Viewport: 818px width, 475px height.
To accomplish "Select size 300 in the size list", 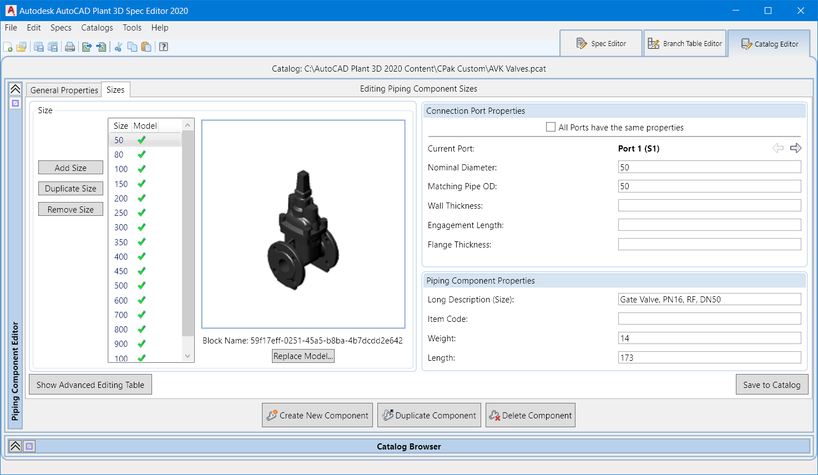I will point(121,228).
